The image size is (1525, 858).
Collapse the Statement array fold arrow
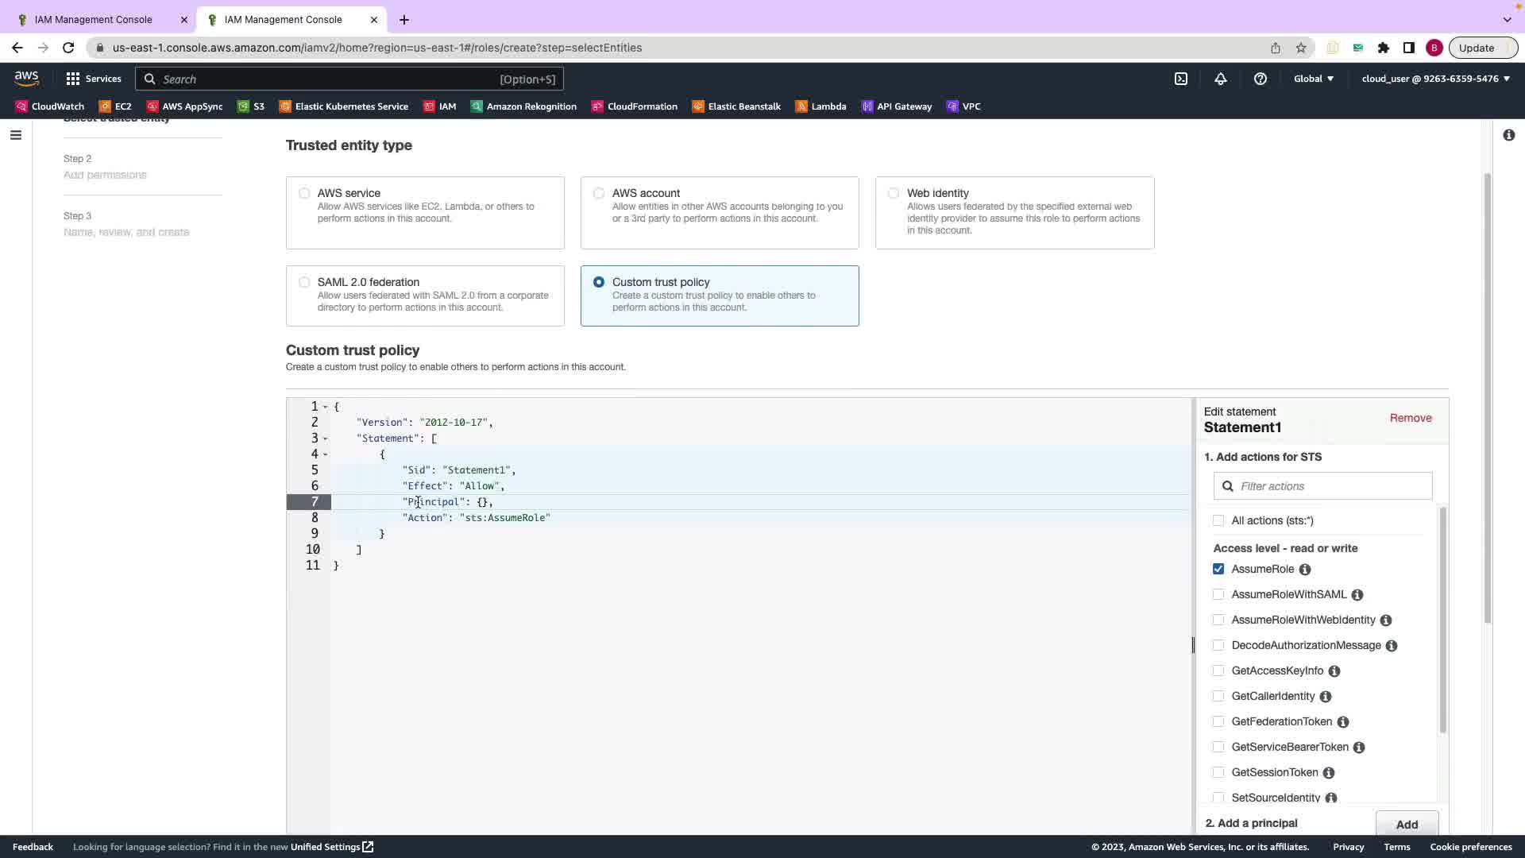325,439
